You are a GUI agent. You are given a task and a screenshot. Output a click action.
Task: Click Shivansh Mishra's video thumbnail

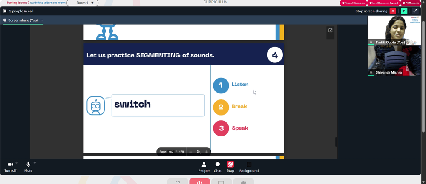pos(394,60)
